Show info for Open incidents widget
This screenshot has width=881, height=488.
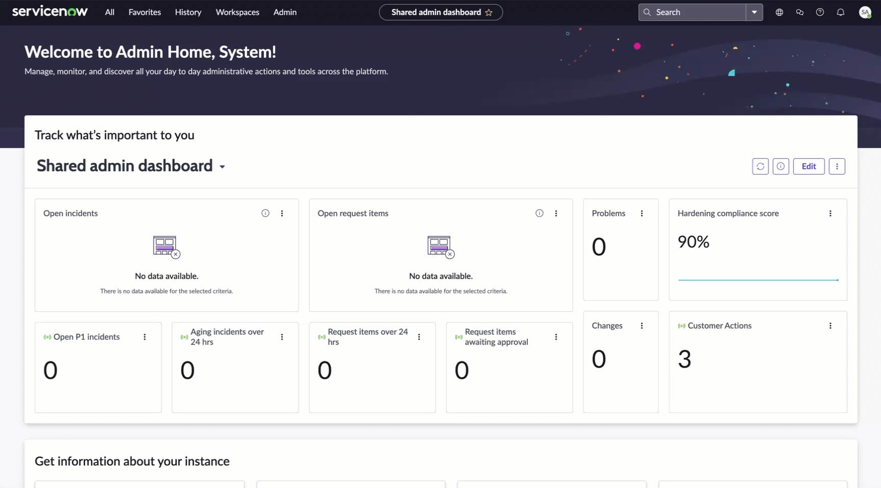265,213
